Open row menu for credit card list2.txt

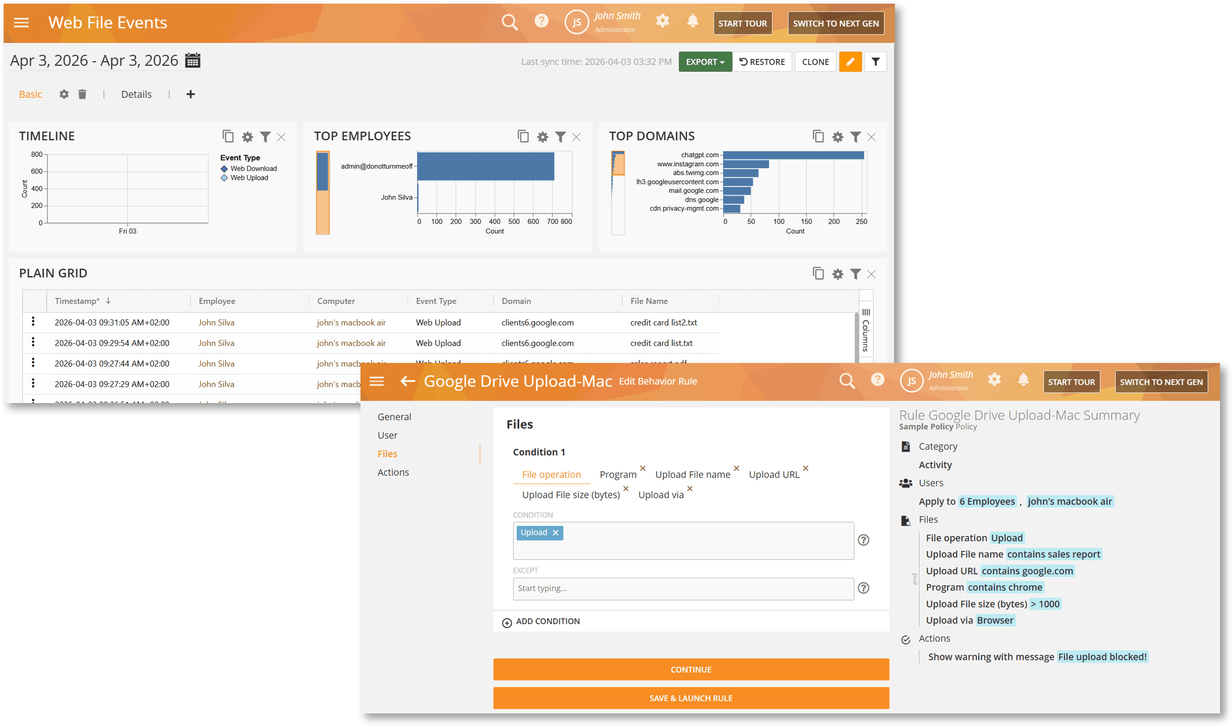(x=33, y=322)
